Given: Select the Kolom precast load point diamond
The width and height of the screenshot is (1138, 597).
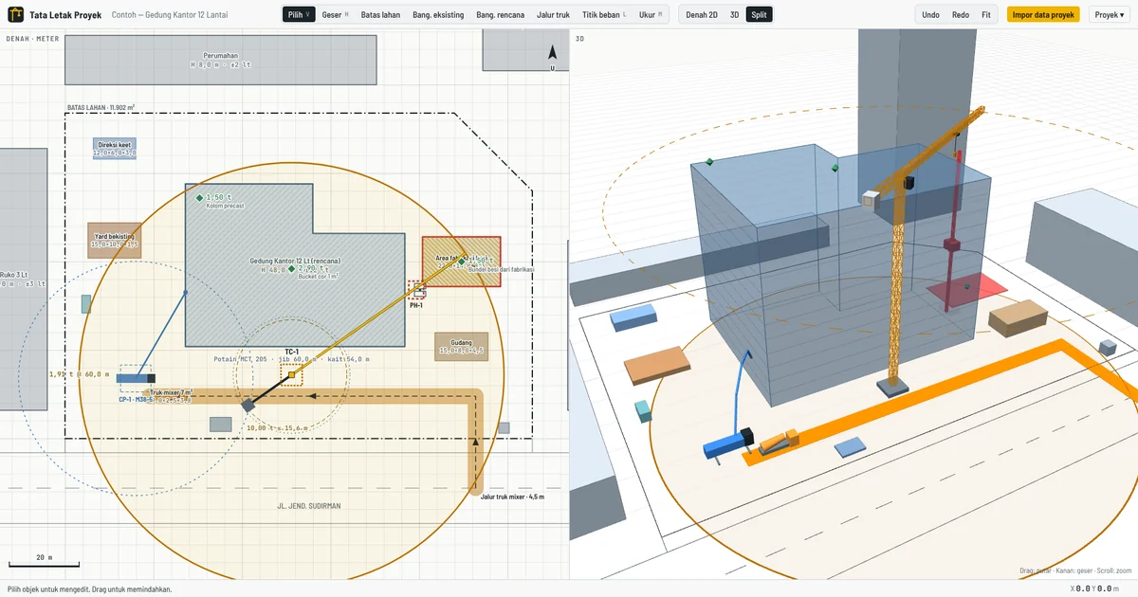Looking at the screenshot, I should (199, 198).
